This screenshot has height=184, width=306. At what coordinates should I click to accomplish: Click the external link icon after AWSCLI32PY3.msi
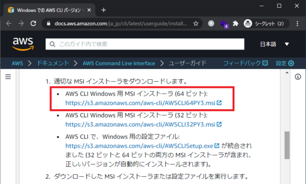tap(219, 124)
